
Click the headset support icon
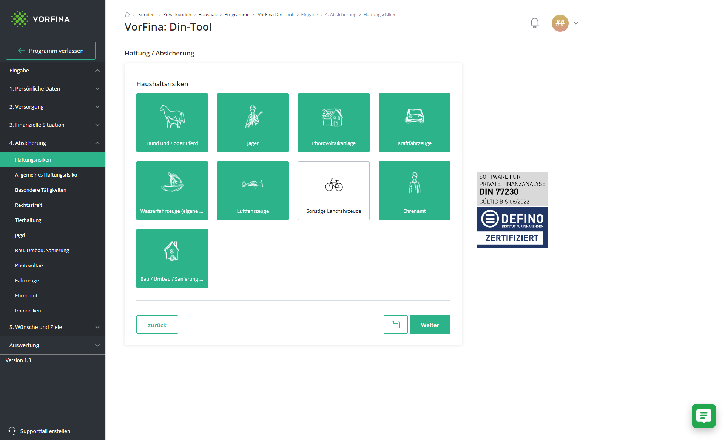click(x=12, y=431)
